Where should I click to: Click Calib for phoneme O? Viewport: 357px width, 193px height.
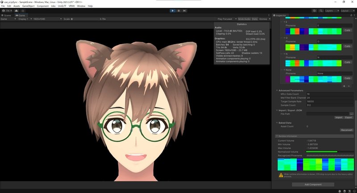click(x=347, y=46)
